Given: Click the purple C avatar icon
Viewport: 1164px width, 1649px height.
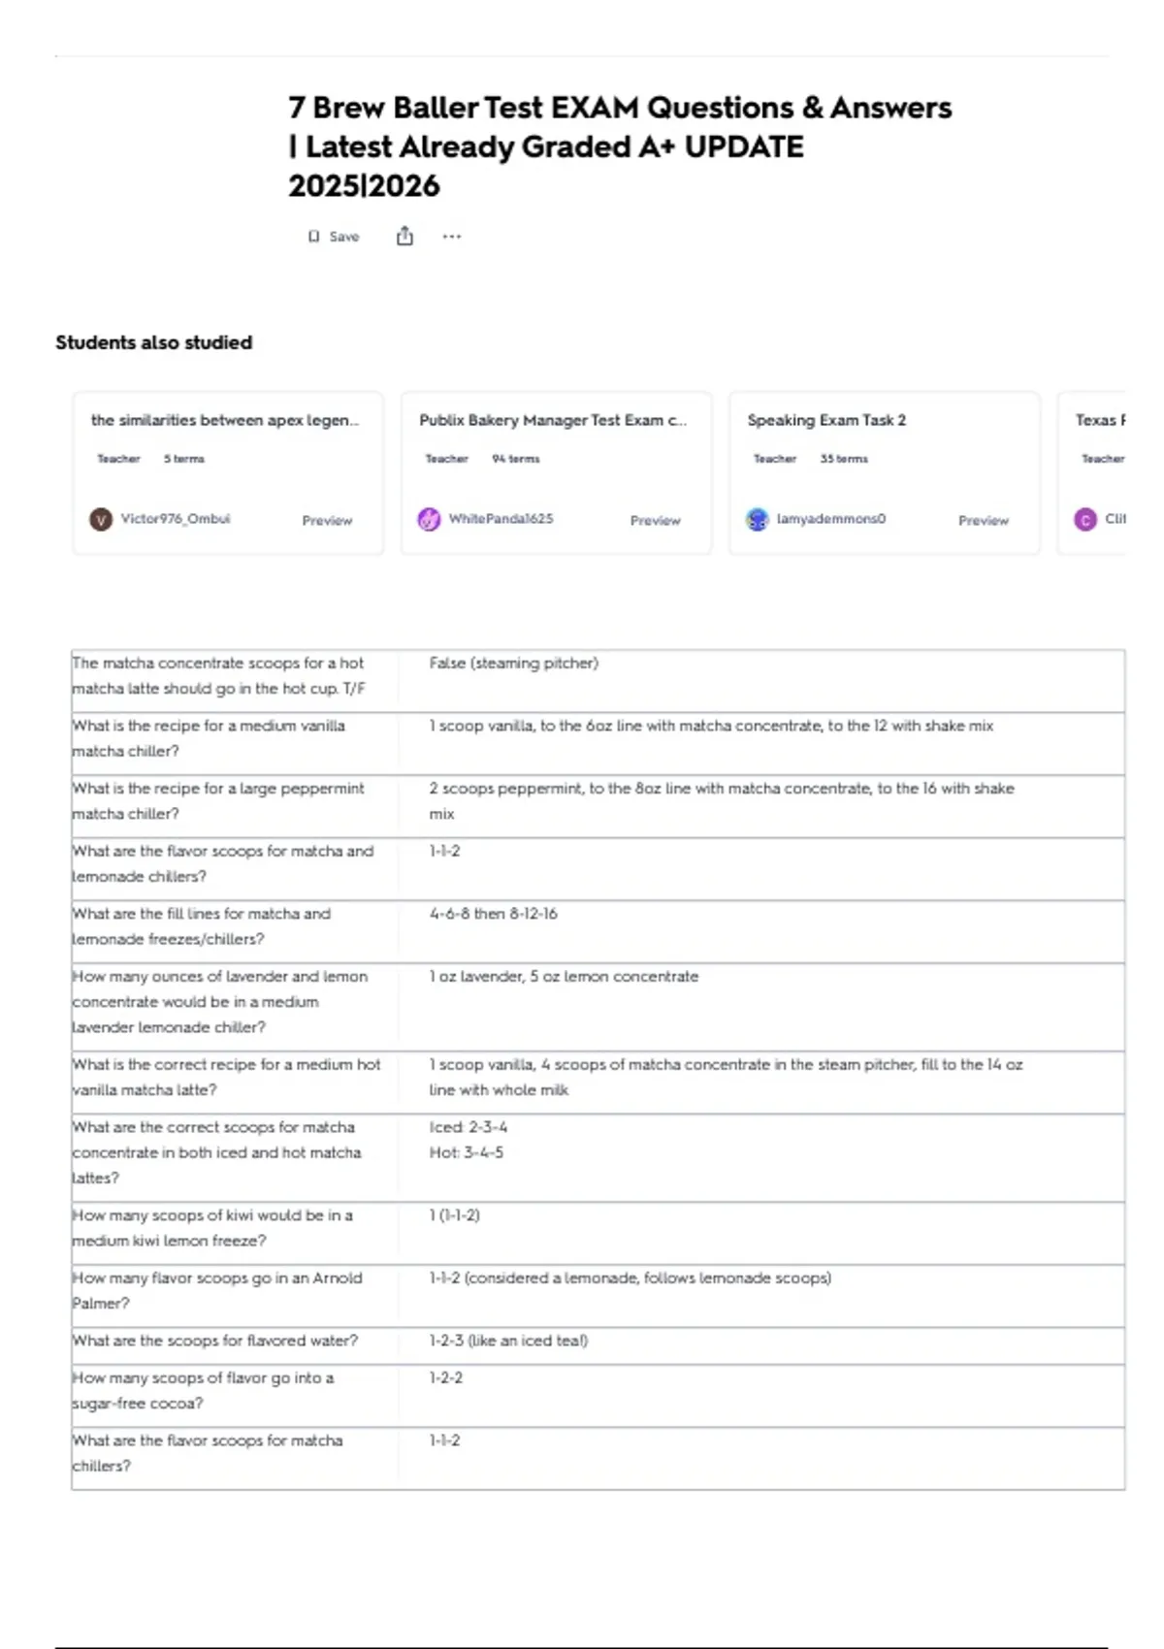Looking at the screenshot, I should (1084, 519).
